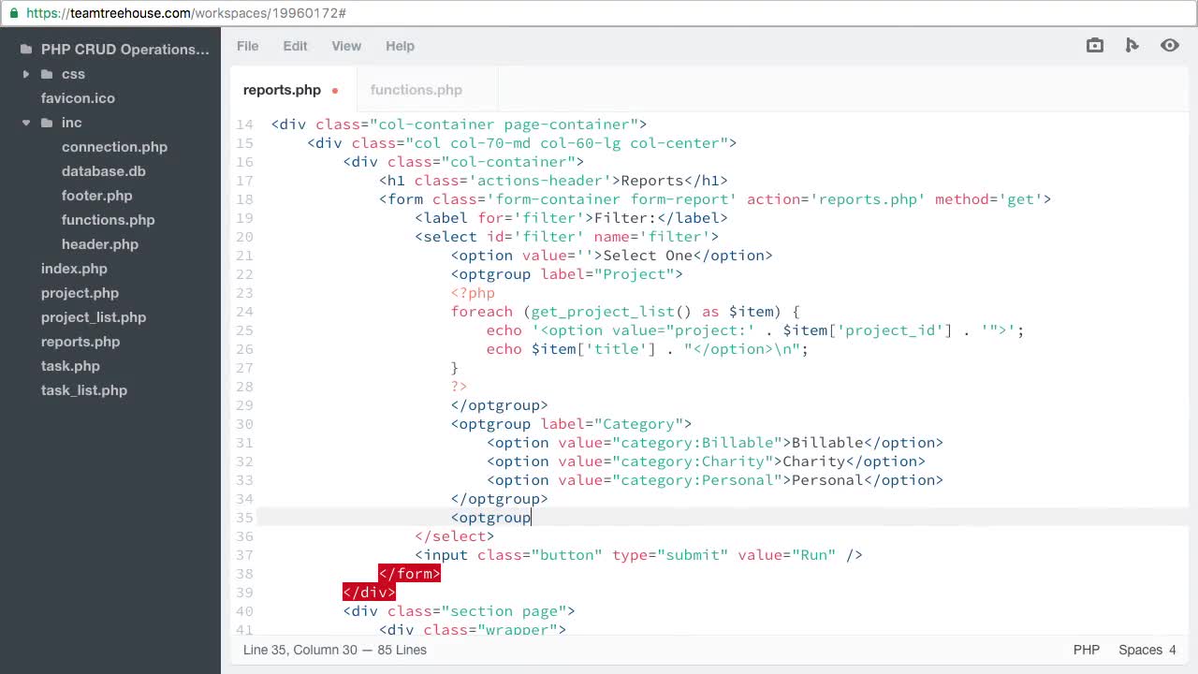Open the Spaces 4 indentation selector
The width and height of the screenshot is (1198, 674).
(1147, 650)
